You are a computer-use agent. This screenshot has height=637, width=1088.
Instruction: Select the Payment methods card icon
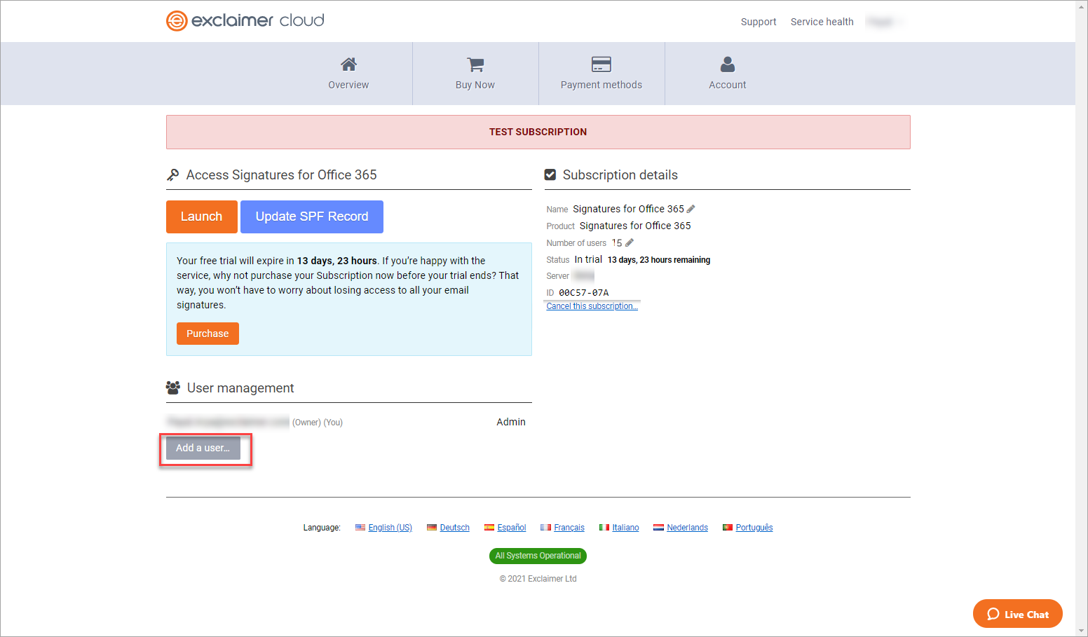[601, 64]
